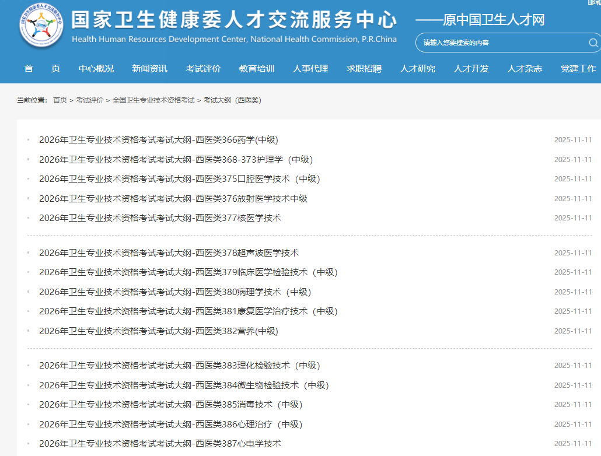Image resolution: width=601 pixels, height=456 pixels.
Task: Click into the site search input field
Action: click(x=502, y=43)
